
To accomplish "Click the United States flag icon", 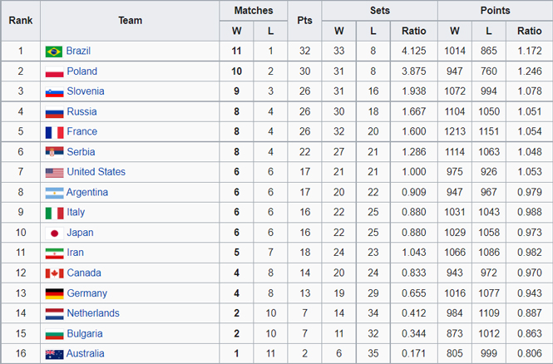I will [x=54, y=172].
